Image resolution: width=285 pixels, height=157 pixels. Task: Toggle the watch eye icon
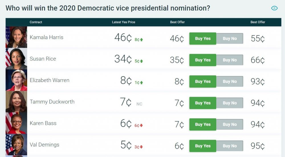pos(274,8)
